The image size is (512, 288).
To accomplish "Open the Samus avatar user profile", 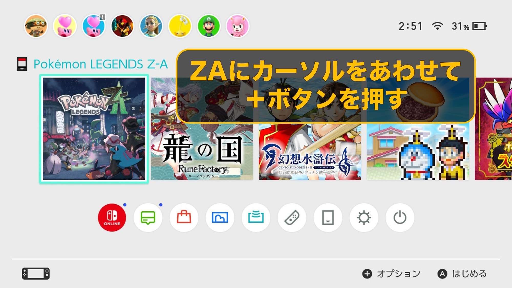I will point(122,26).
